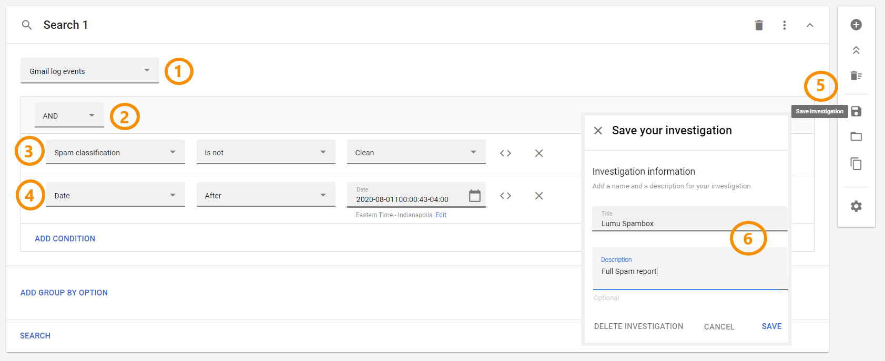This screenshot has height=361, width=885.
Task: Click ADD CONDITION
Action: tap(65, 239)
